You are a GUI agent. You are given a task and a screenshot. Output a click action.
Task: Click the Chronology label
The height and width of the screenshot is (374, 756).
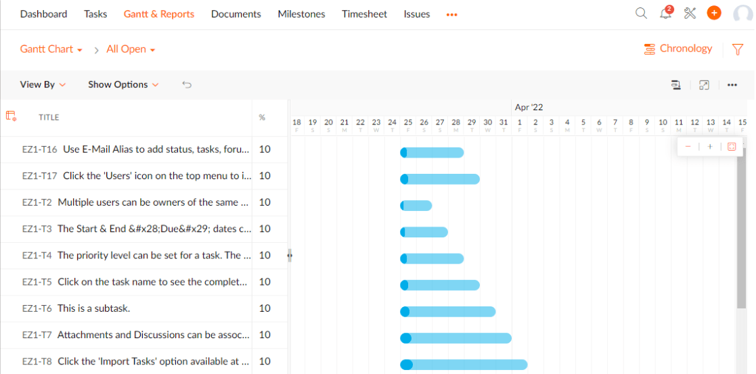coord(686,49)
